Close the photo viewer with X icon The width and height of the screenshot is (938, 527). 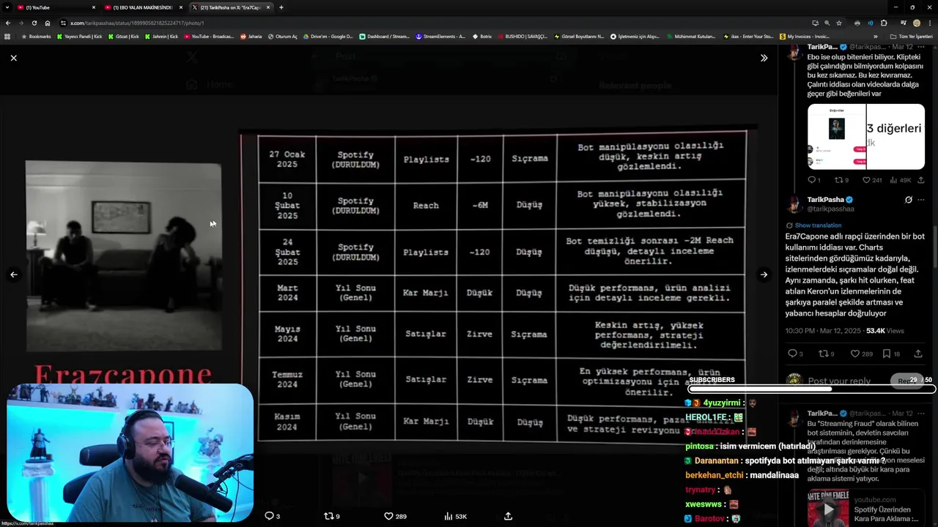point(13,58)
